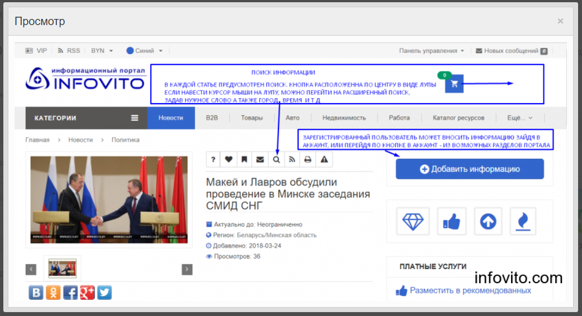Screen dimensions: 582x316
Task: Share via Google+ icon
Action: [87, 293]
